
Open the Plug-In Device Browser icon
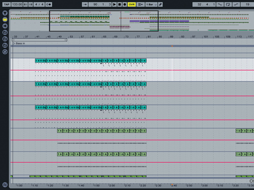pos(5,26)
